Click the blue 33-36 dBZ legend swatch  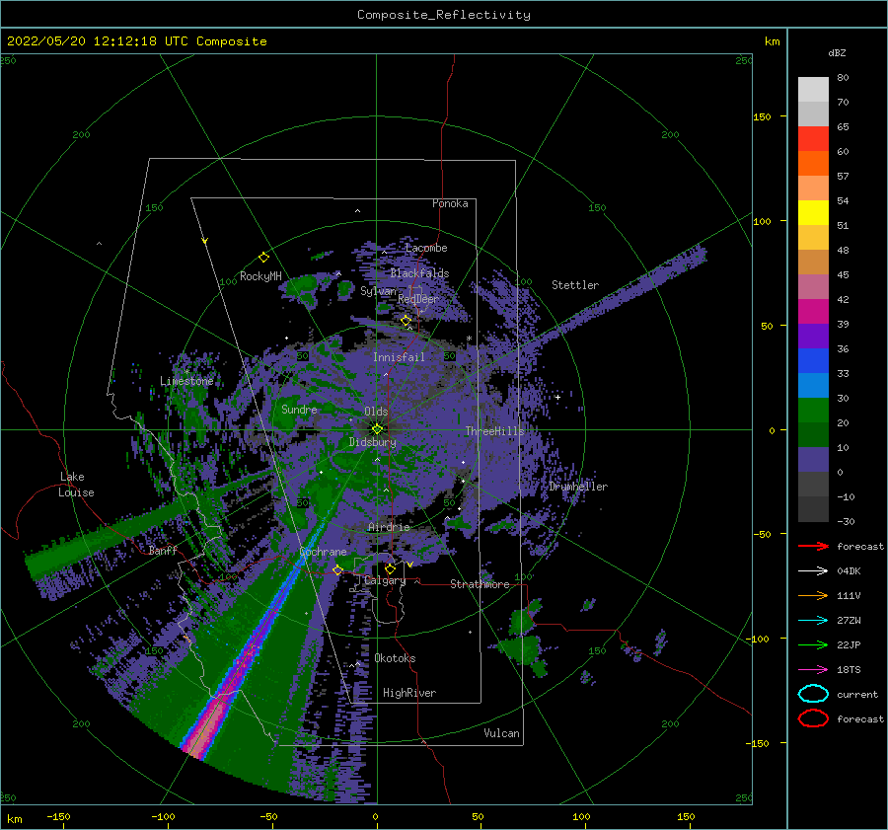pyautogui.click(x=813, y=361)
